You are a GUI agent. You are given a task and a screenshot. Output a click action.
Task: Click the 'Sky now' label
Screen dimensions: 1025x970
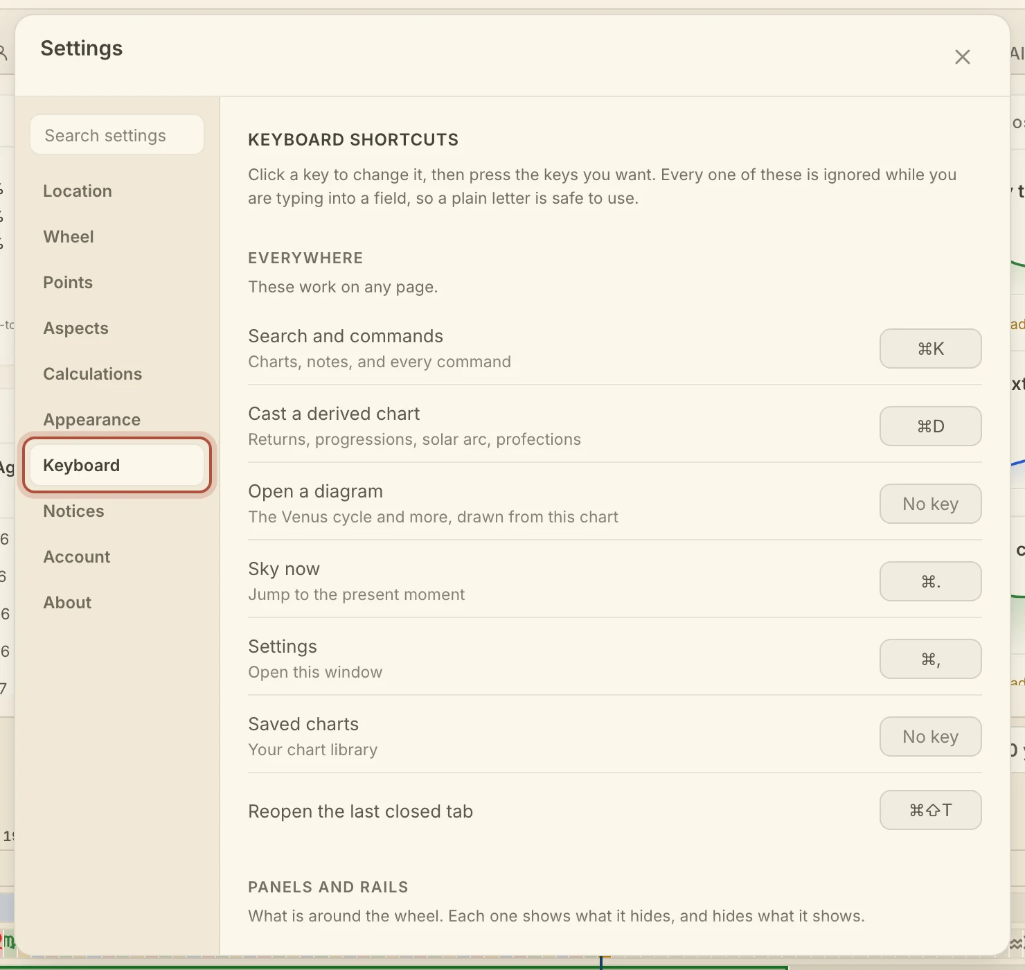[x=284, y=569]
